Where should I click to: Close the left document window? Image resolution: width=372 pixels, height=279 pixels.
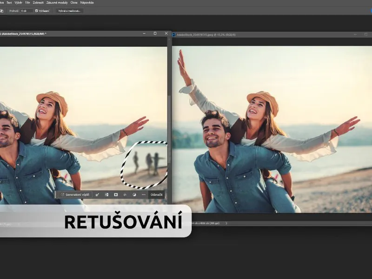(x=166, y=33)
